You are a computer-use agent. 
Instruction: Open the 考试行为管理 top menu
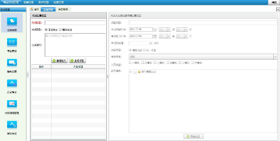[11, 3]
